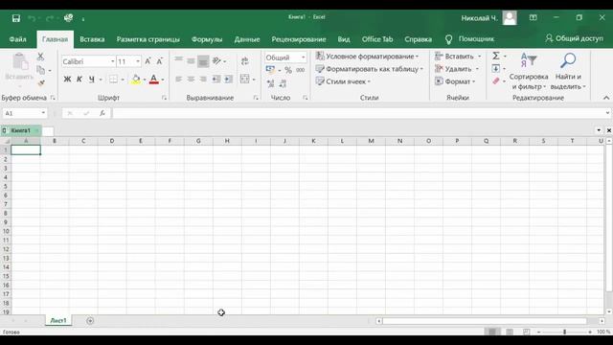The height and width of the screenshot is (345, 613).
Task: Click the Accounting Number Format icon
Action: coord(270,70)
